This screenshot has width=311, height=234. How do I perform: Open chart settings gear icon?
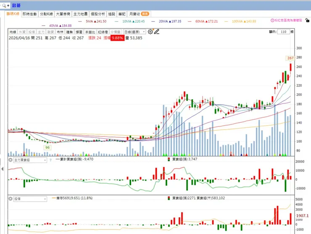click(x=150, y=32)
